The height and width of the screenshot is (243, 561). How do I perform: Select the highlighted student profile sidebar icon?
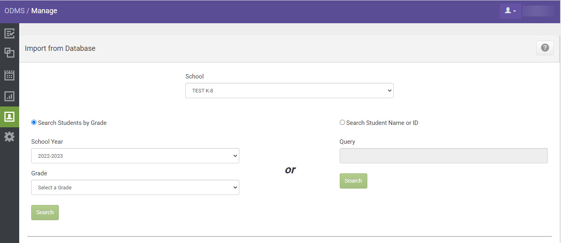[x=10, y=117]
